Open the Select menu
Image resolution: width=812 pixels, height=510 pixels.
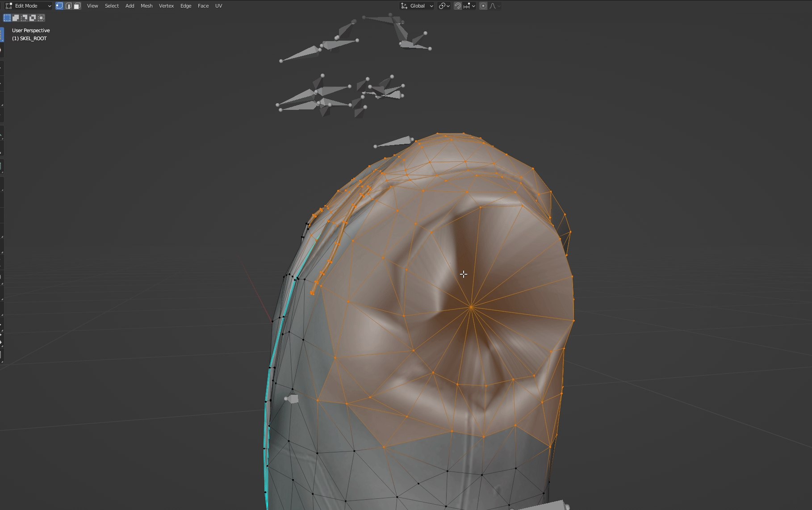[112, 6]
